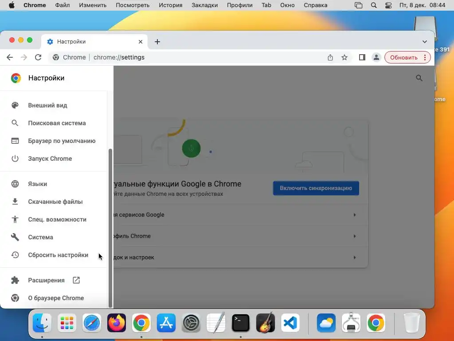The height and width of the screenshot is (341, 454).
Task: Click the sidebar scrollbar
Action: tap(110, 228)
